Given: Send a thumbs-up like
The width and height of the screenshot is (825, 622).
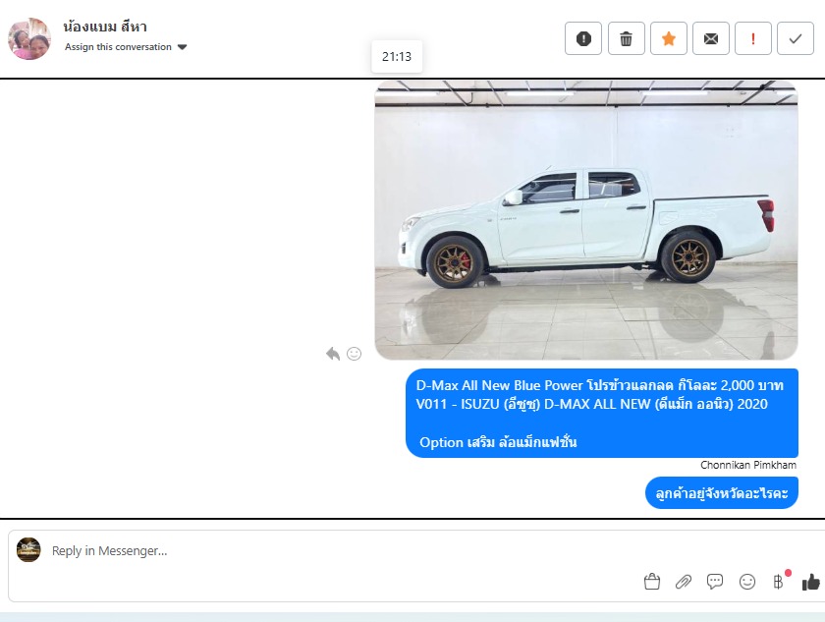Looking at the screenshot, I should click(811, 582).
